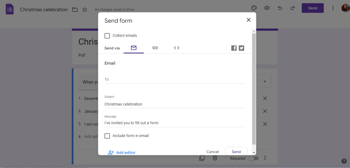The height and width of the screenshot is (168, 350).
Task: Open the header three-dot More menu
Action: (332, 8)
